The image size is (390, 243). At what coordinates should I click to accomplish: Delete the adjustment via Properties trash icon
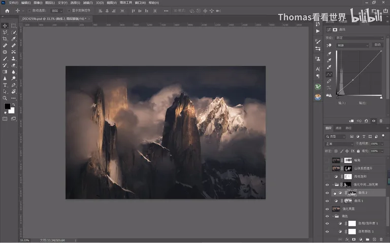381,121
